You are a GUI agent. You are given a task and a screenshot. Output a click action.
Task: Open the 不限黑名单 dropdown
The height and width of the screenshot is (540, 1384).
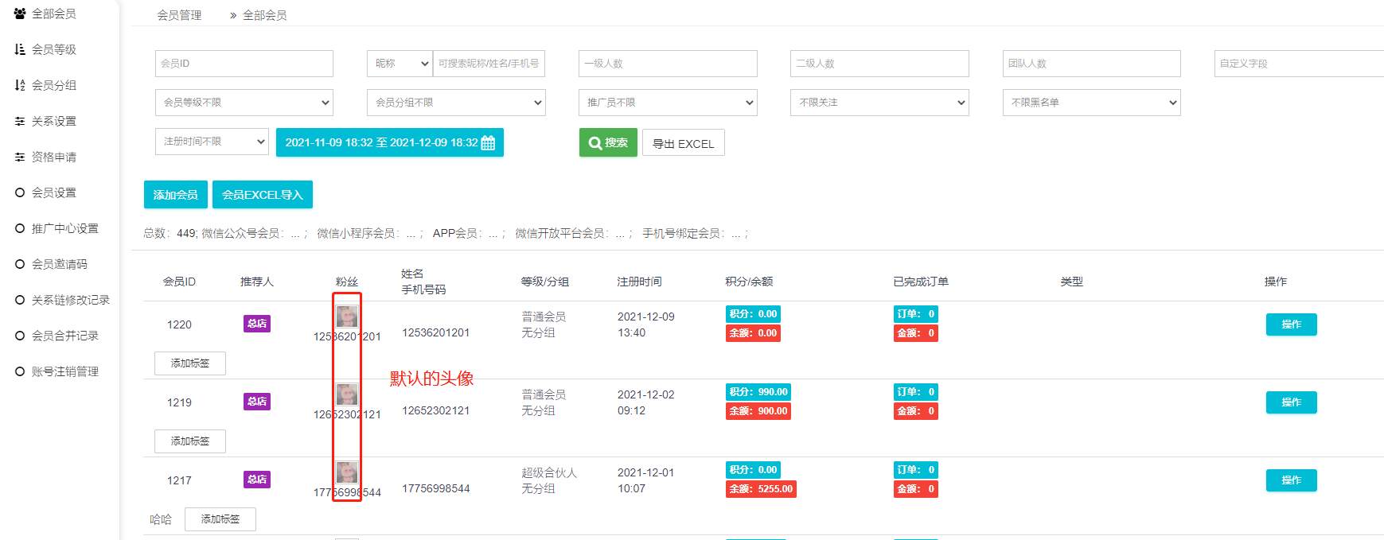(1091, 103)
